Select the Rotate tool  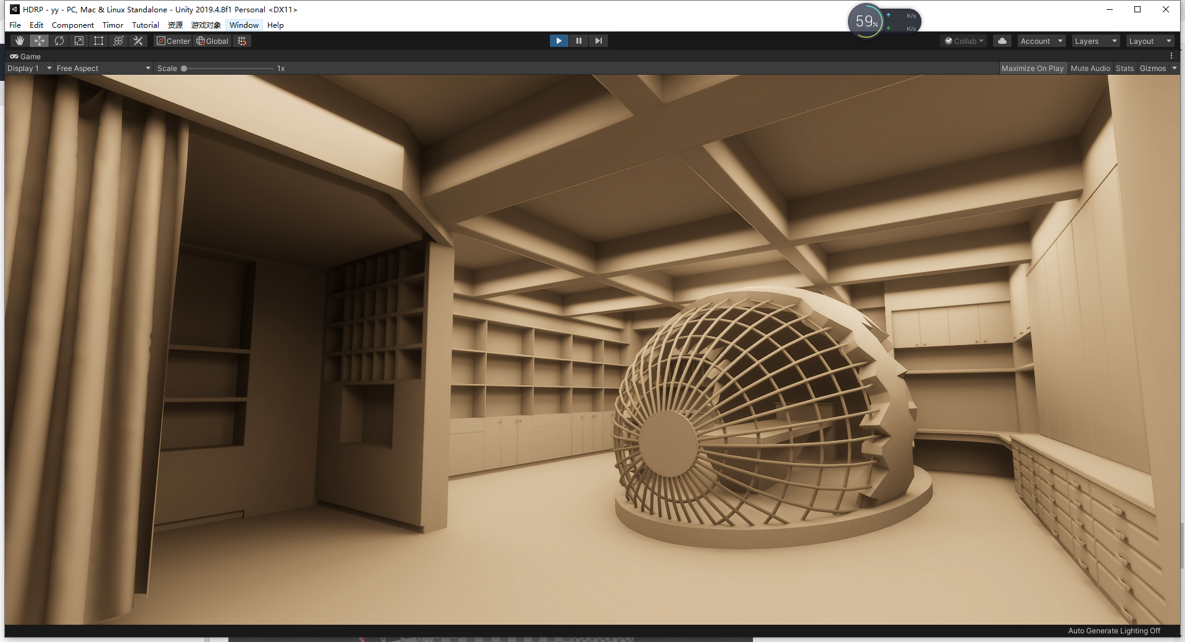coord(59,41)
